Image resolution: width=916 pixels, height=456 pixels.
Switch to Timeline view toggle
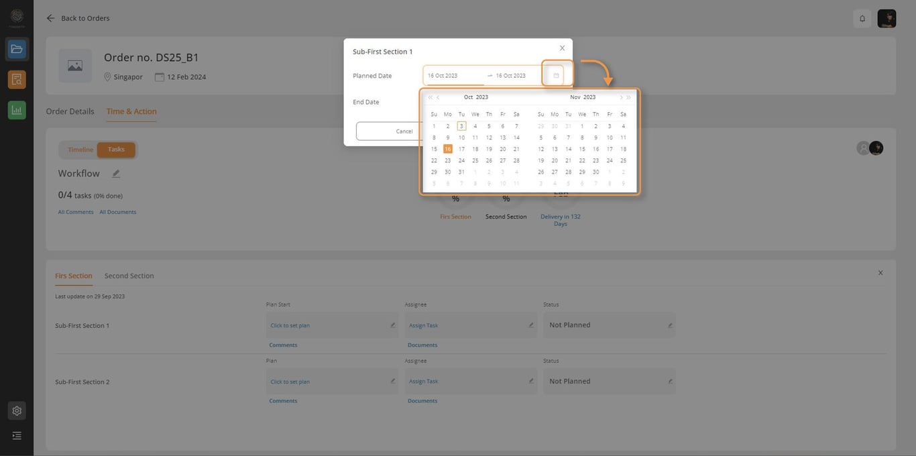pyautogui.click(x=80, y=150)
